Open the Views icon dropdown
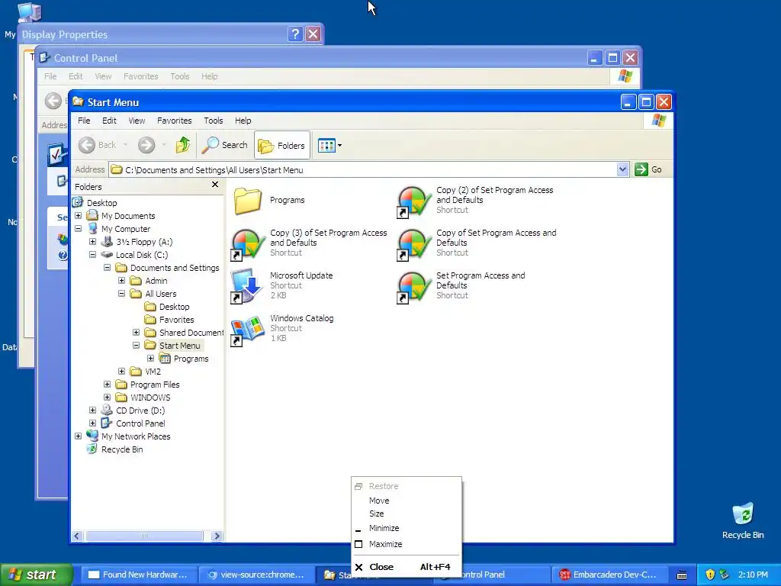The image size is (781, 586). coord(329,146)
